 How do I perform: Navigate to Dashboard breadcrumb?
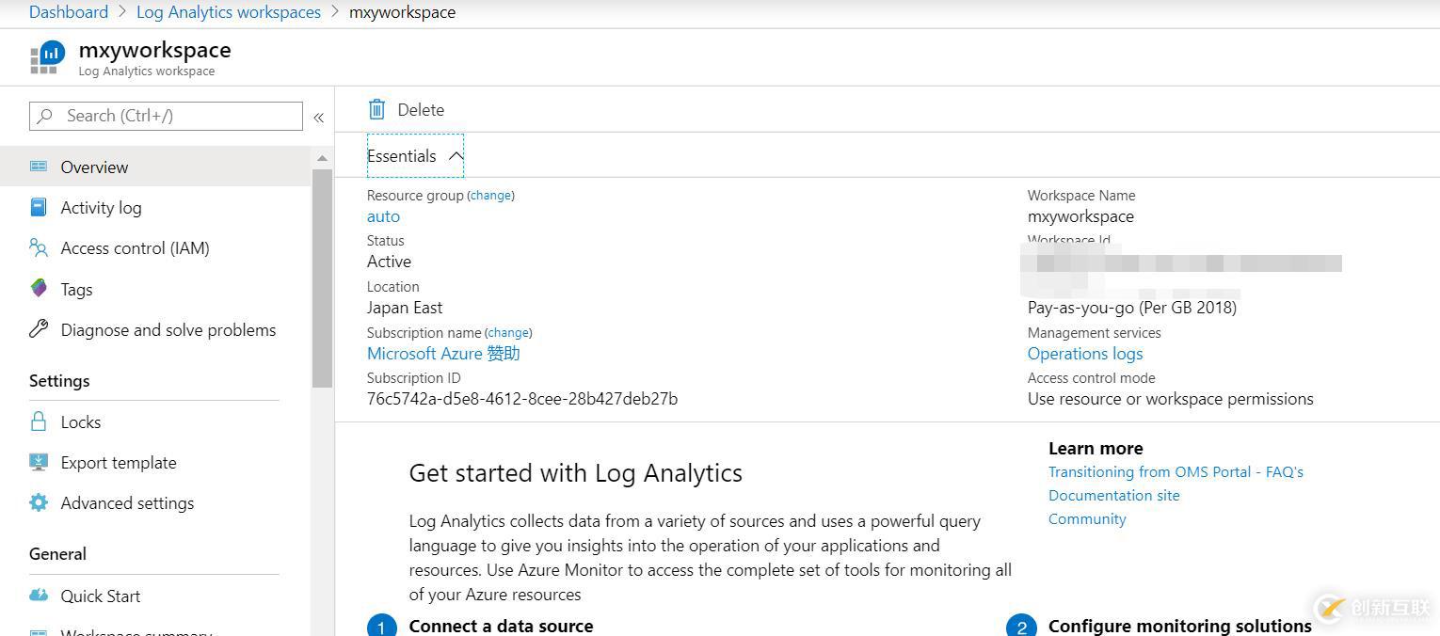coord(68,11)
